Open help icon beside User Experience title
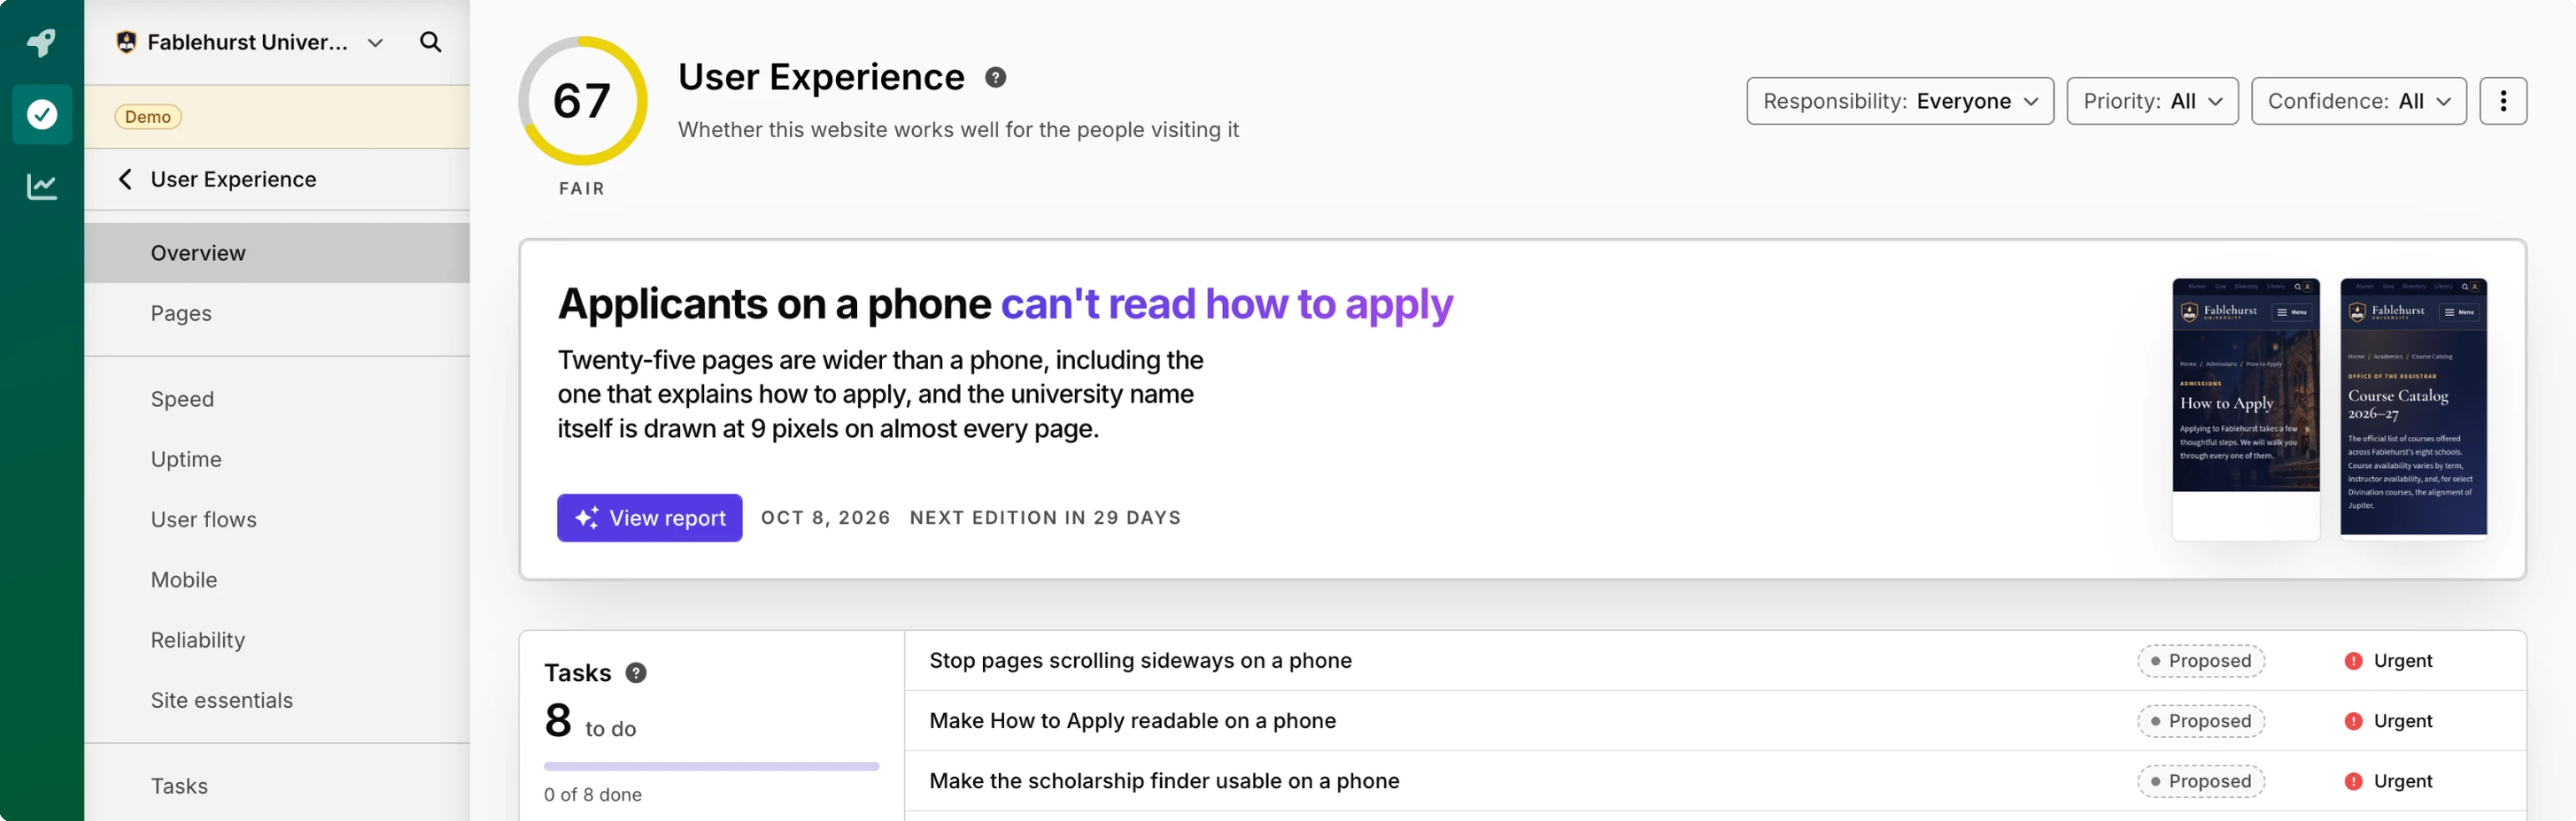Image resolution: width=2576 pixels, height=821 pixels. pos(995,77)
